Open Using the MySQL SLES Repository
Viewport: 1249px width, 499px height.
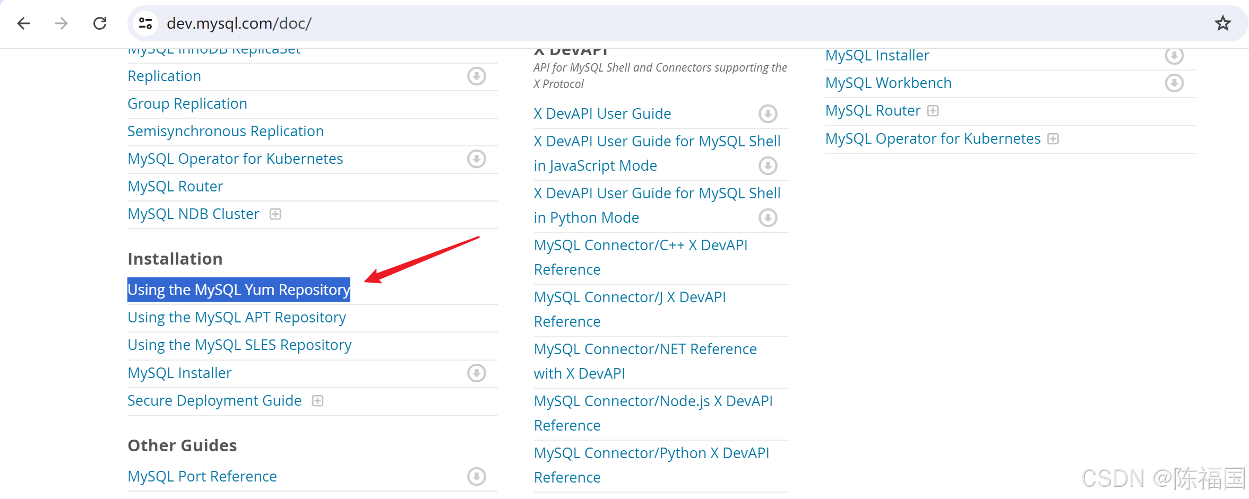pos(239,345)
